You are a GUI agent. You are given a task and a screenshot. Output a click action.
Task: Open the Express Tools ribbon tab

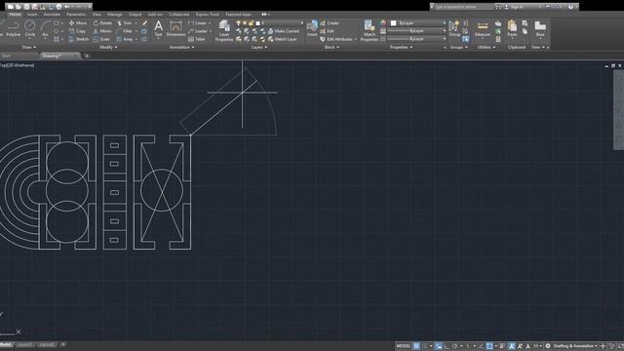208,15
